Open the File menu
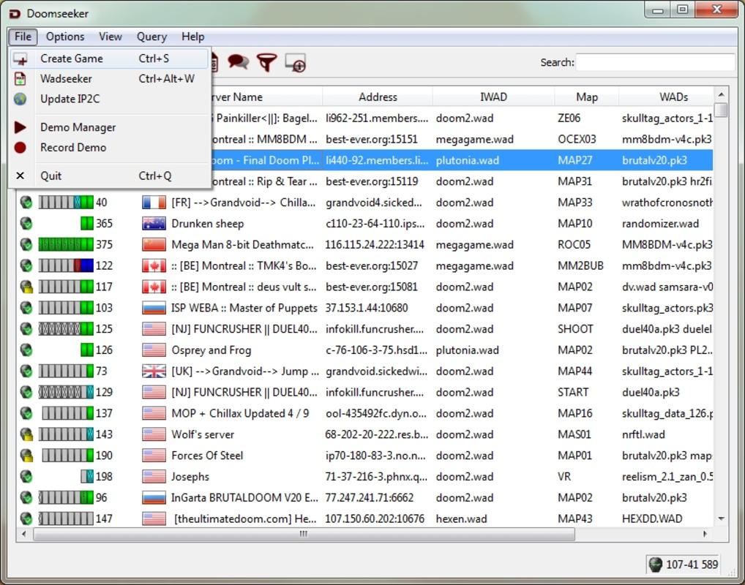The width and height of the screenshot is (745, 585). [x=23, y=37]
